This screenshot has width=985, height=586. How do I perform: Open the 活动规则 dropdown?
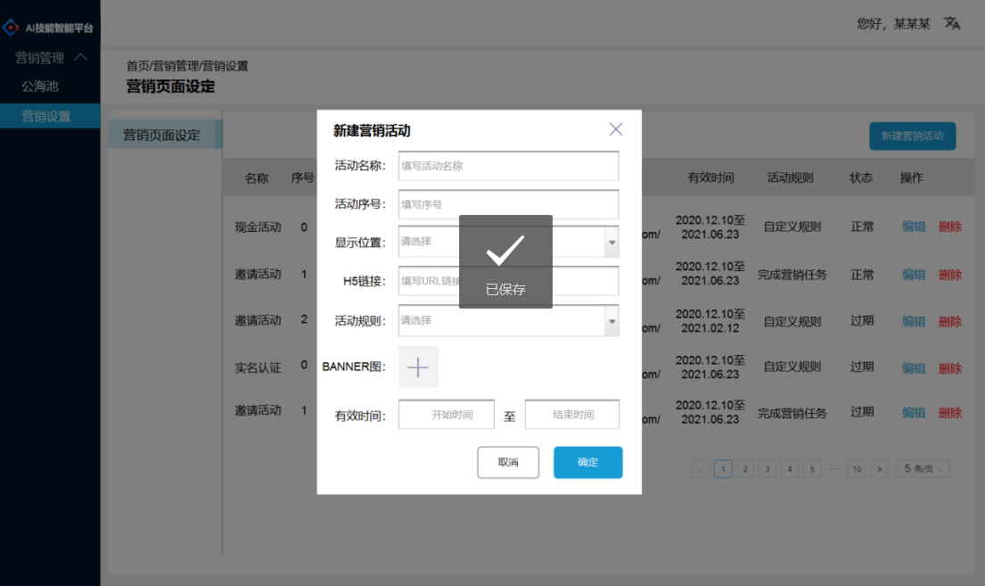tap(610, 320)
